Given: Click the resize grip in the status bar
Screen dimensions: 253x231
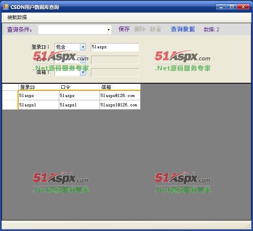Looking at the screenshot, I should click(x=248, y=226).
